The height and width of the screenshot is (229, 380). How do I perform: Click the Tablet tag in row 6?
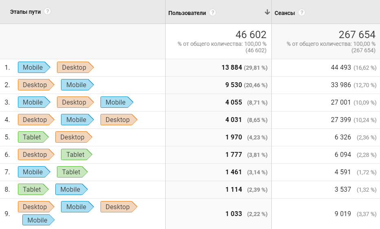pyautogui.click(x=76, y=154)
